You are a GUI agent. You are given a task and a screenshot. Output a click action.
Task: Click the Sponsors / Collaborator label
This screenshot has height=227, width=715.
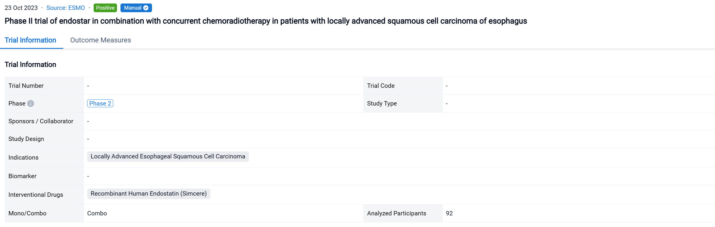41,121
